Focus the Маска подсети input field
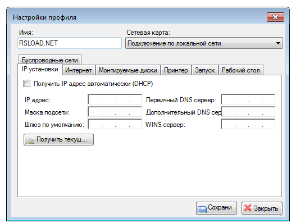This screenshot has width=296, height=223. click(x=115, y=112)
